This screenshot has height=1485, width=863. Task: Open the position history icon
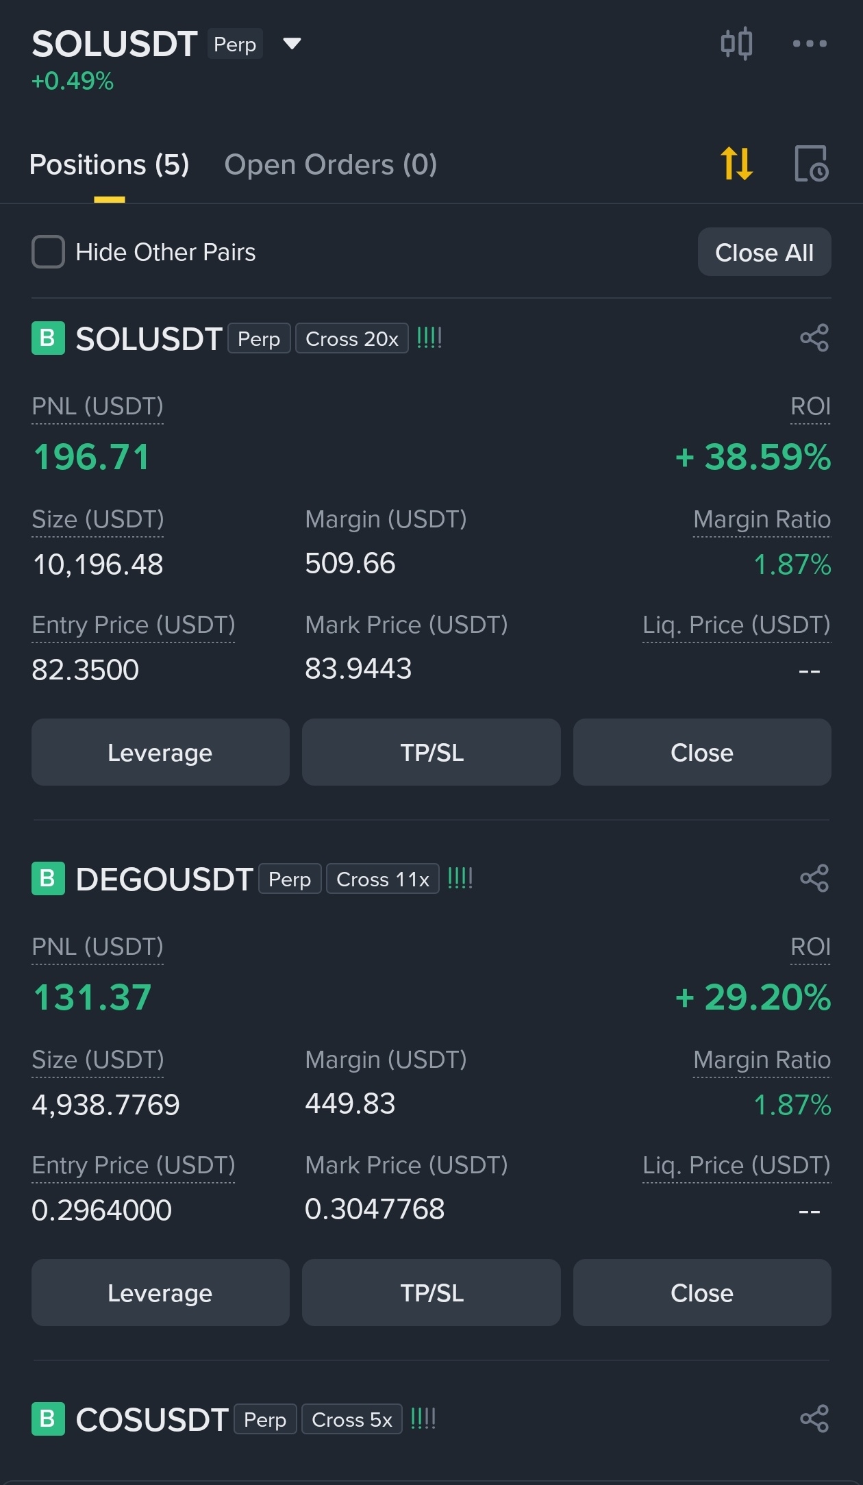(x=812, y=164)
